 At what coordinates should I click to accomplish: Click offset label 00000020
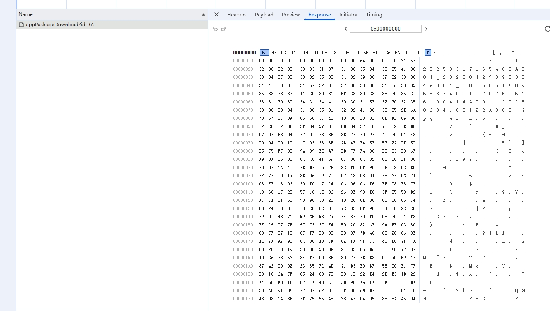(x=243, y=69)
